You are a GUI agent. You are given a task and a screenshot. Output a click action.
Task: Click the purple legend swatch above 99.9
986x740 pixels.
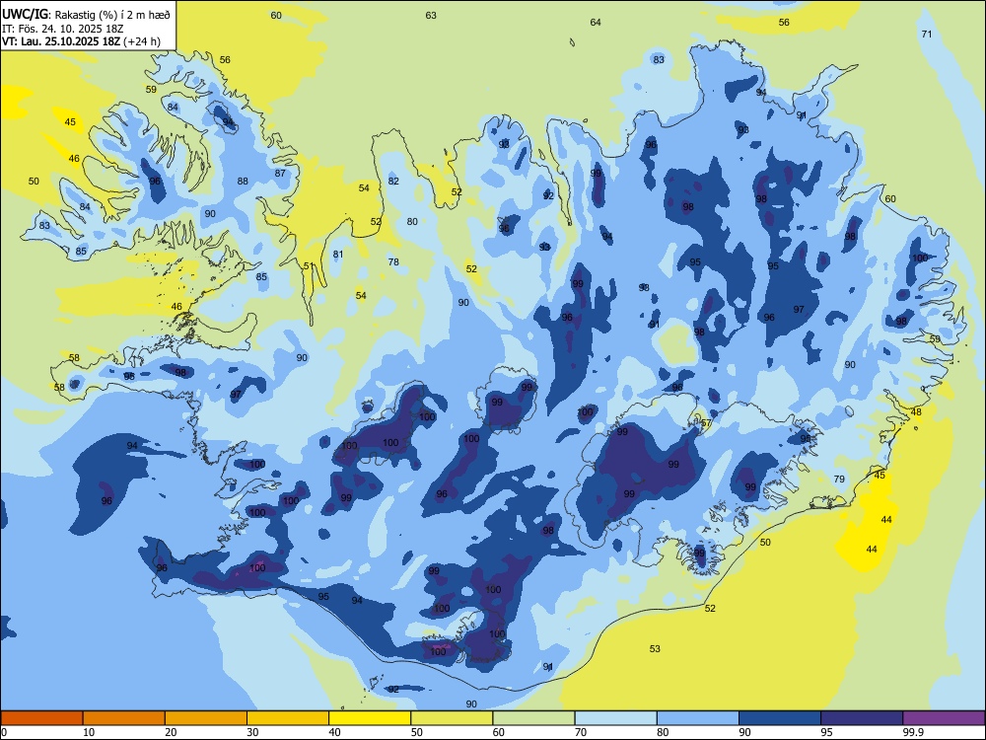click(x=944, y=718)
